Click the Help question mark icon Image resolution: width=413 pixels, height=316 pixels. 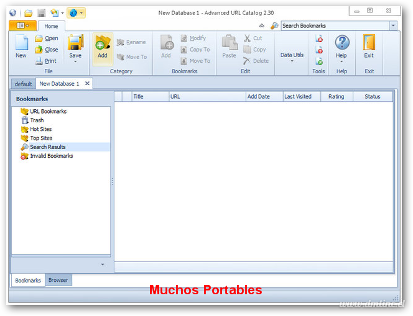point(342,42)
